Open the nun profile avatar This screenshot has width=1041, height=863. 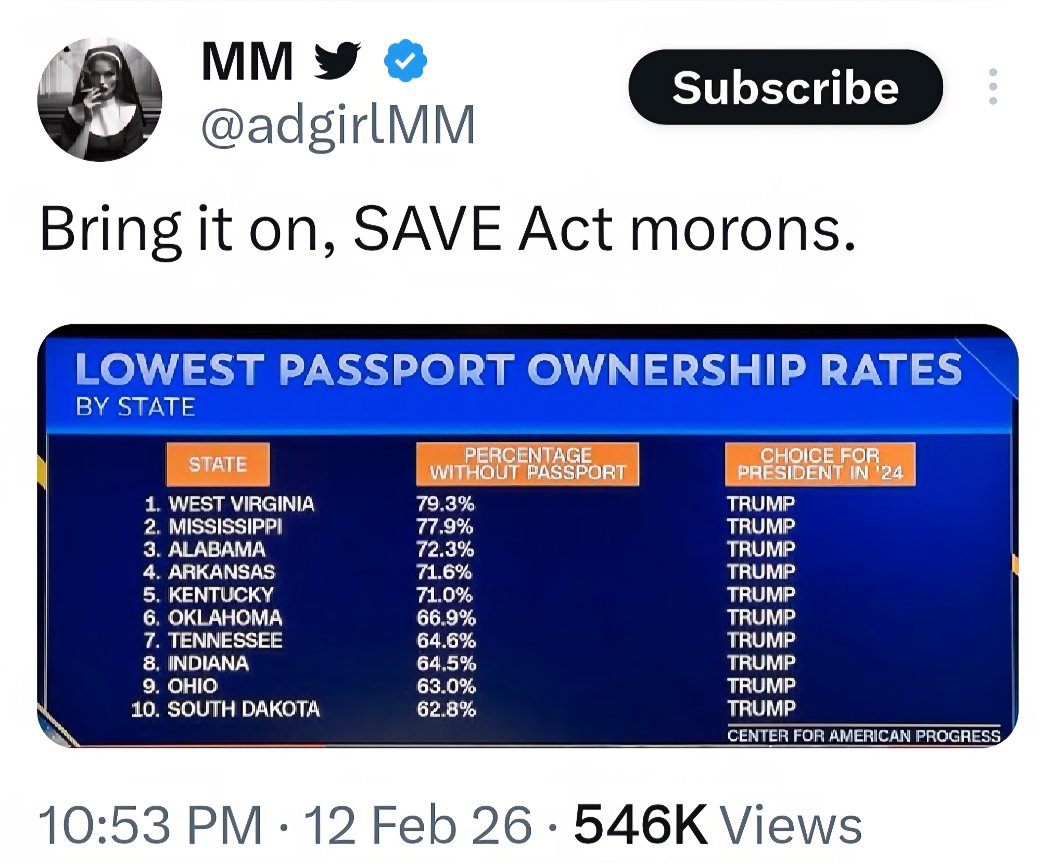pos(99,99)
